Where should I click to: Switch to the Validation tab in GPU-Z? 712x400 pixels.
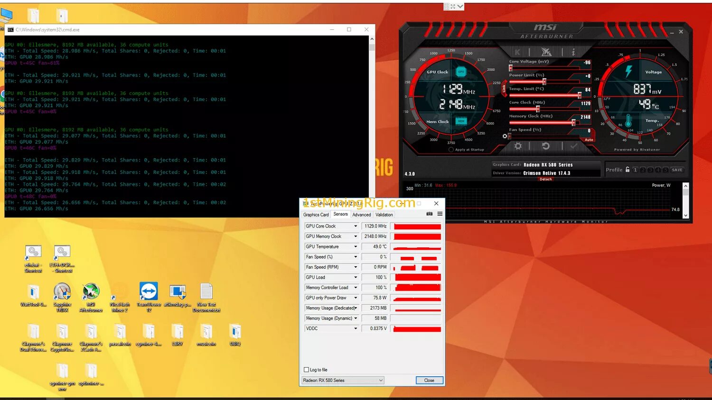click(384, 215)
